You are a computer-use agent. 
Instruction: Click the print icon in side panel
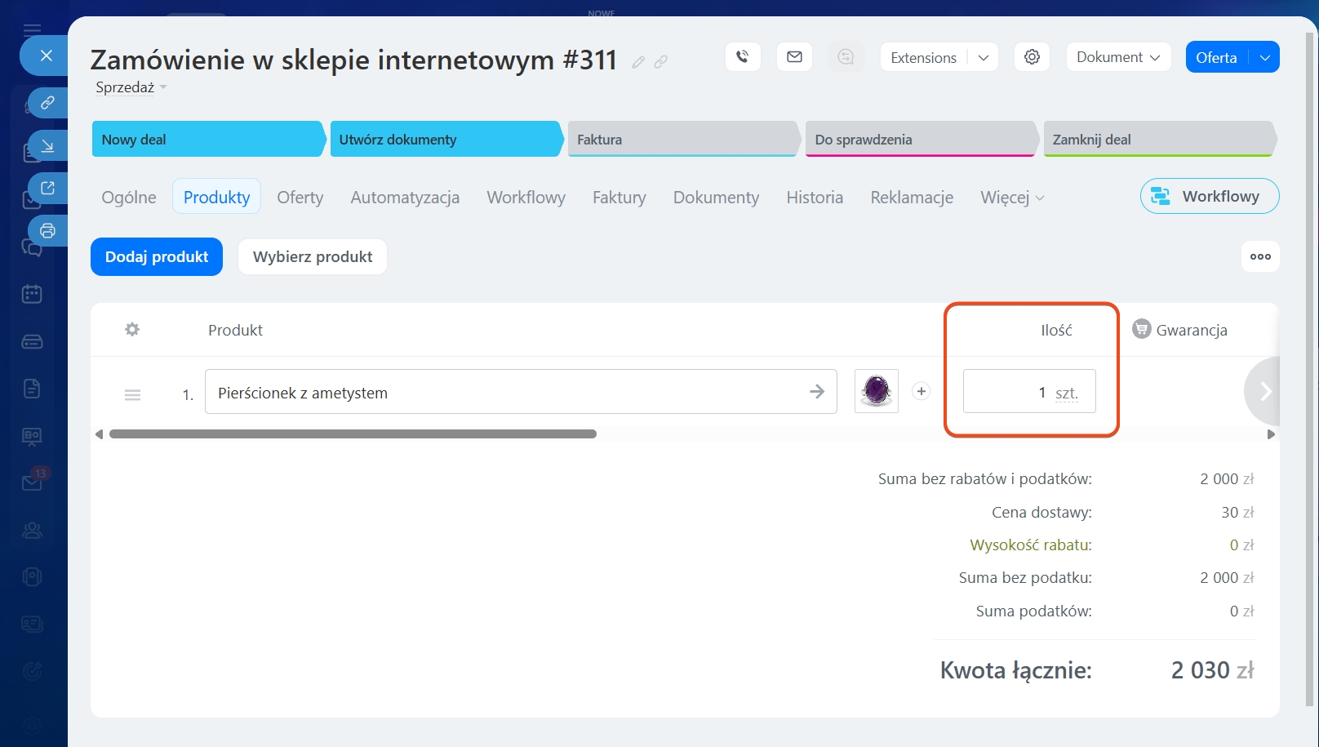point(47,231)
